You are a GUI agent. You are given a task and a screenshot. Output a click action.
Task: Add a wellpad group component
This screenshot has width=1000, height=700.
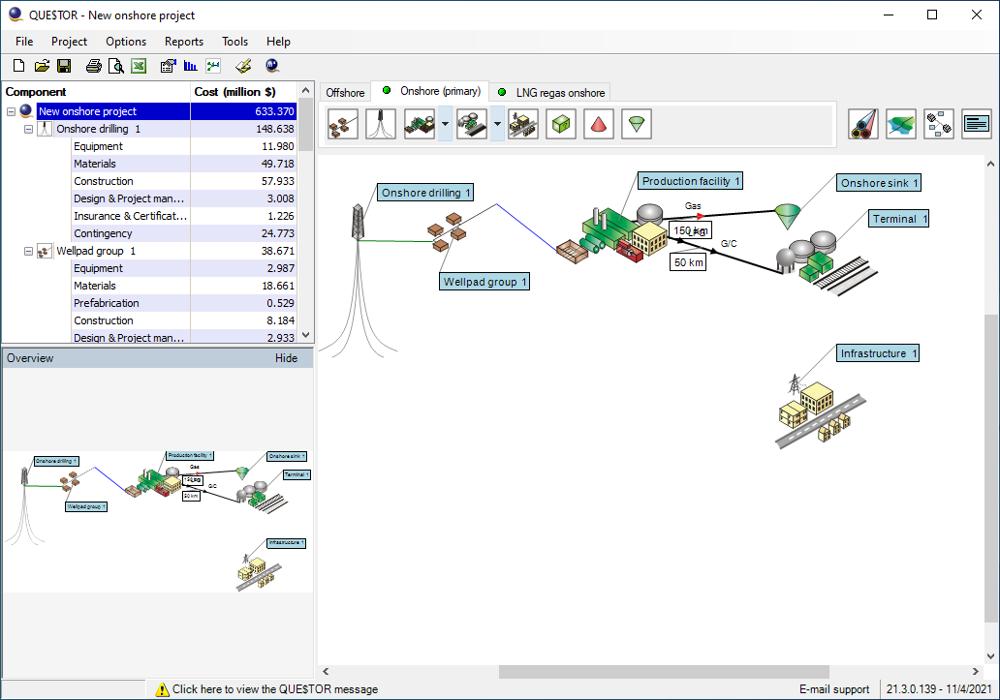343,124
